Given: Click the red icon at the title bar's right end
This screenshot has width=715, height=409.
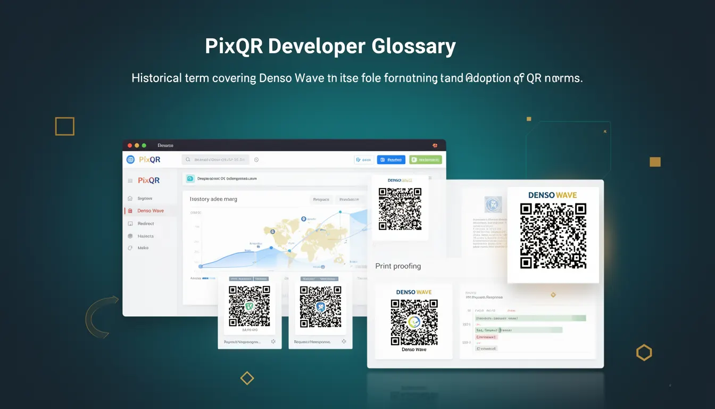Looking at the screenshot, I should (x=435, y=145).
